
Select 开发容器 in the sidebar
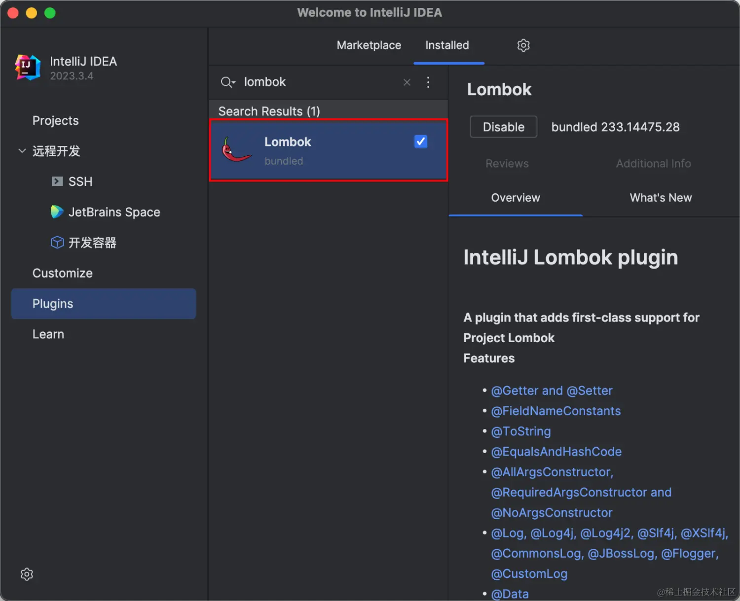click(x=92, y=243)
